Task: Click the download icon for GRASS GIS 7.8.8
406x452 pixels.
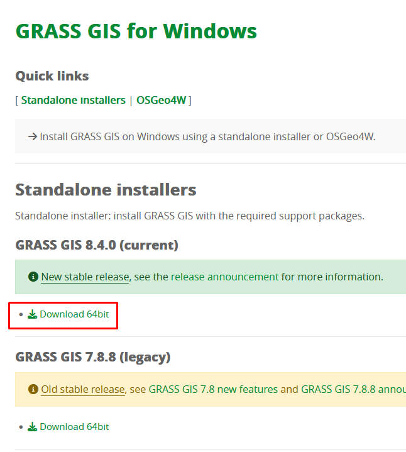Action: click(x=32, y=427)
